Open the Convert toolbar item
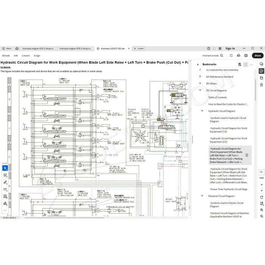The image size is (265, 265). pos(26,56)
